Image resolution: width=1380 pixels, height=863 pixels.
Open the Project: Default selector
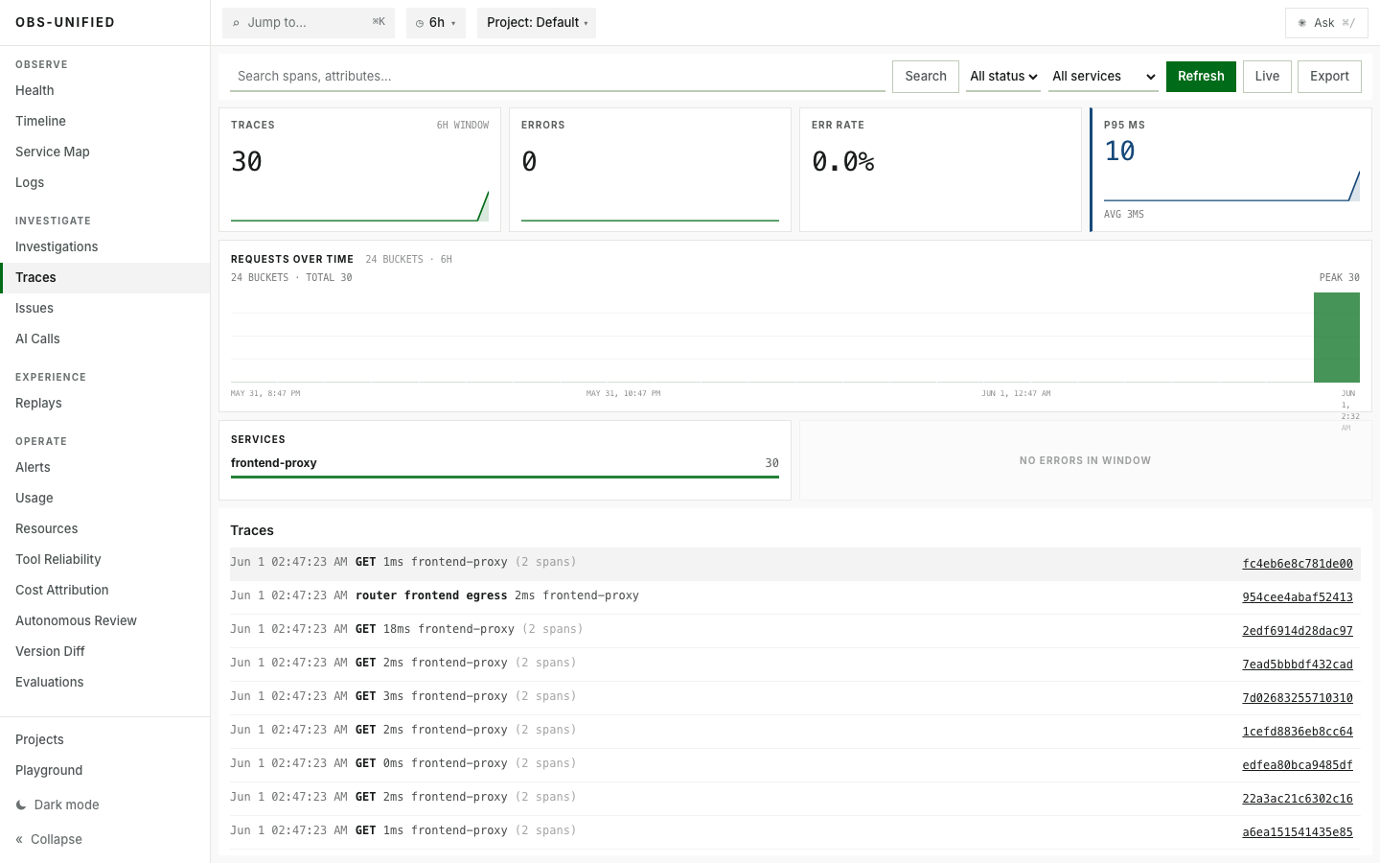click(537, 23)
